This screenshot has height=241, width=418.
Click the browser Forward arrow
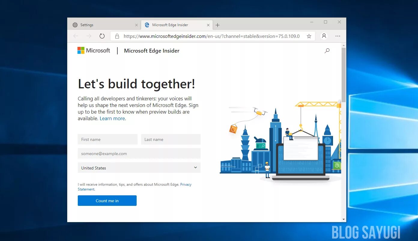[89, 36]
